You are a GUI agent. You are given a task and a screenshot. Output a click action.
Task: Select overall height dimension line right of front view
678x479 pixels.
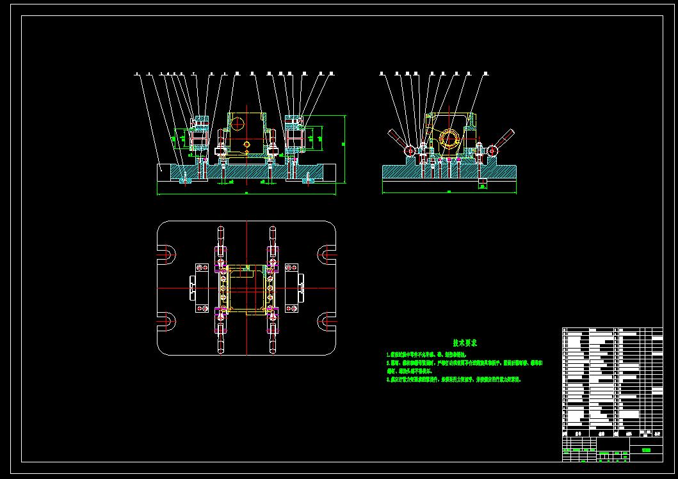[x=345, y=149]
